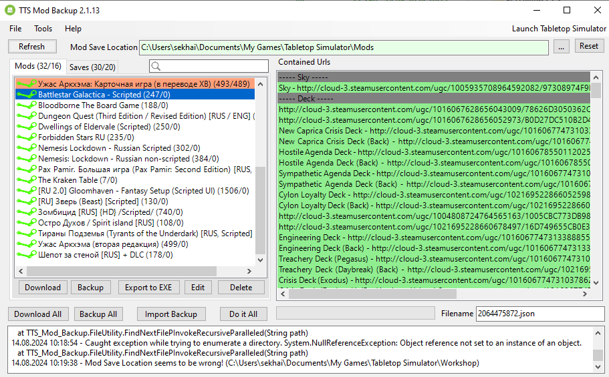Viewport: 609px width, 377px height.
Task: Click the icon next to Dungeon Quest (Third Edition)
Action: [x=27, y=116]
